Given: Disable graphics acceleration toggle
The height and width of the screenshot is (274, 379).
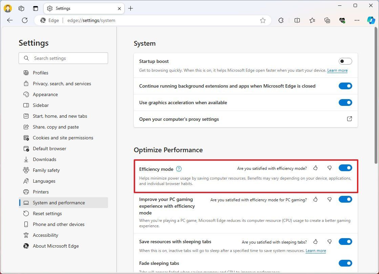Looking at the screenshot, I should point(345,102).
